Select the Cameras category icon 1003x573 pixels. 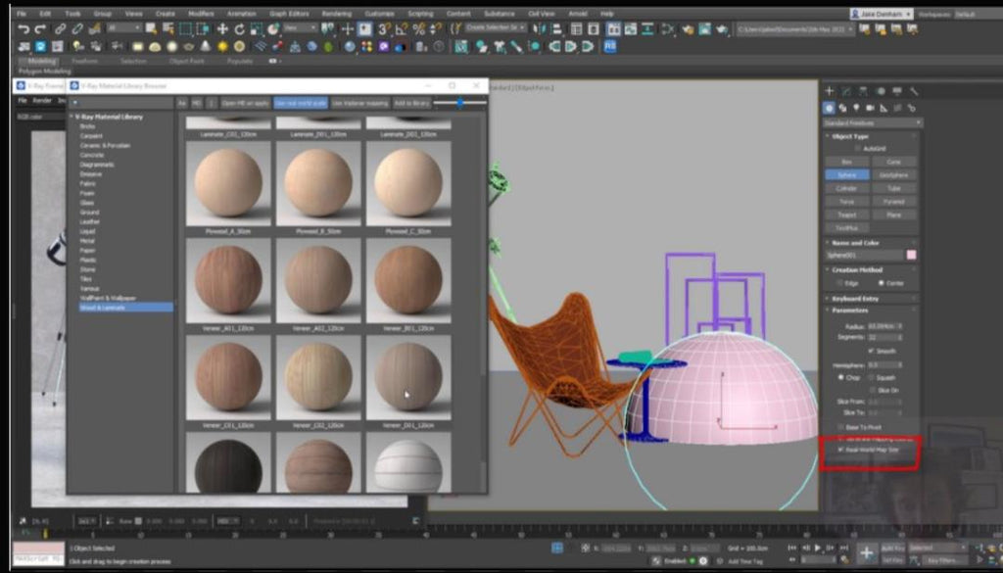pyautogui.click(x=870, y=108)
